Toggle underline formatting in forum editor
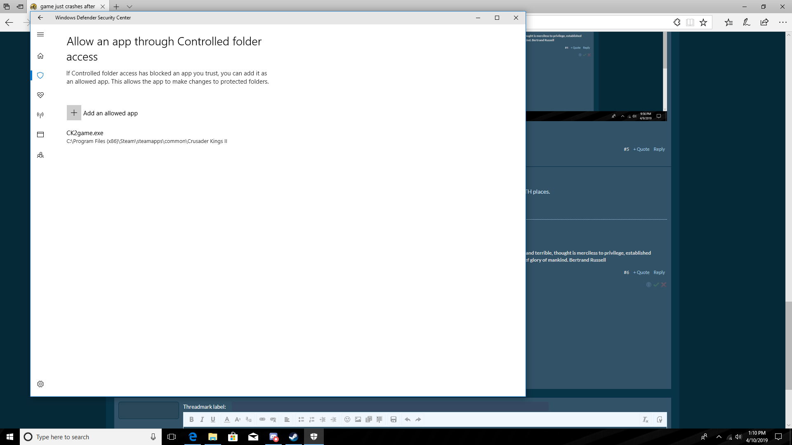Viewport: 792px width, 445px height. 213,419
